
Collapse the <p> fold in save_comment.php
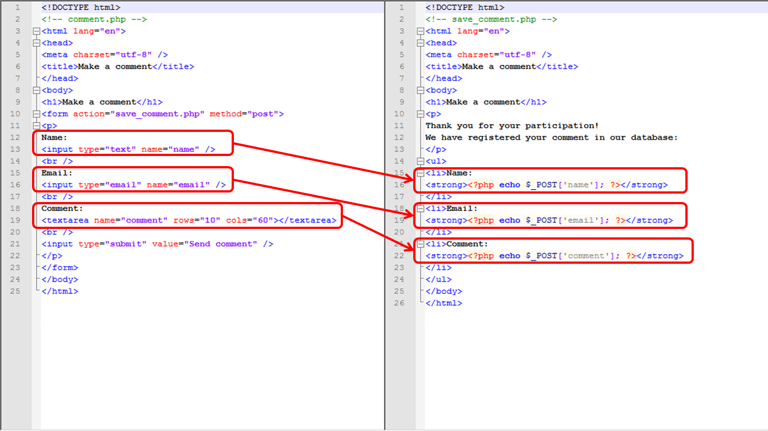[x=421, y=113]
